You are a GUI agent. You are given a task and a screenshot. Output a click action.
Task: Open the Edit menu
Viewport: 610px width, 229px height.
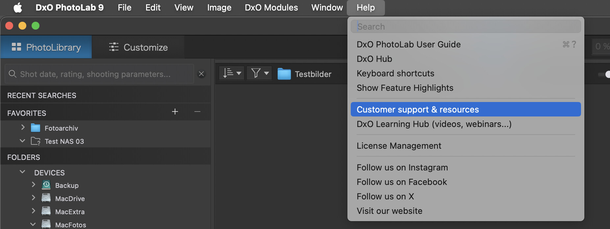click(153, 8)
